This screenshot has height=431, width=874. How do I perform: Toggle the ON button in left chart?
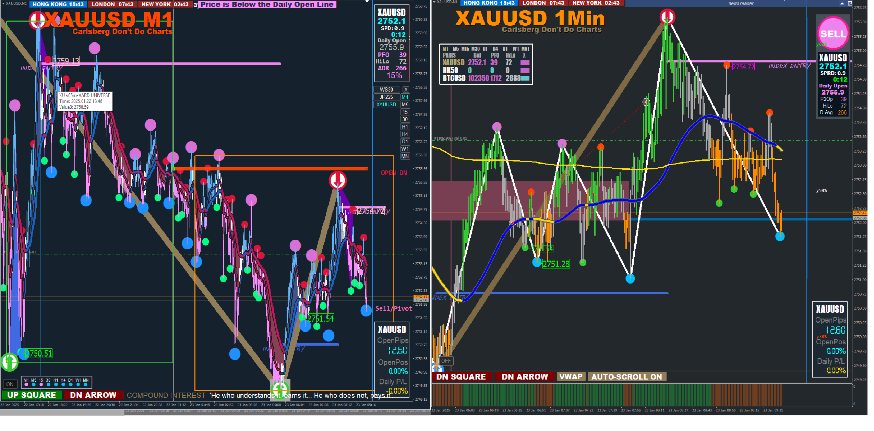click(x=10, y=384)
